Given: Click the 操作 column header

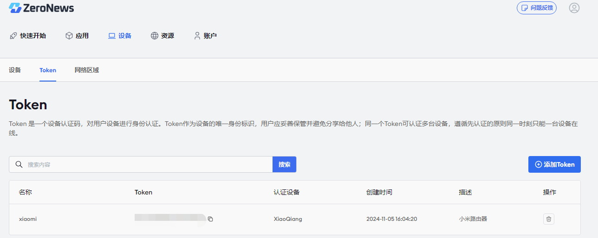Looking at the screenshot, I should [550, 192].
